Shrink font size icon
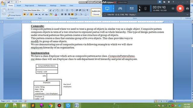193x108 pixels. click(x=54, y=10)
